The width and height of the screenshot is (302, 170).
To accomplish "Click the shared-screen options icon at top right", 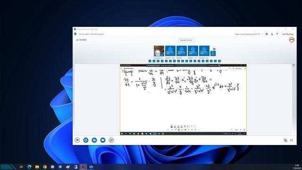I will (x=294, y=65).
